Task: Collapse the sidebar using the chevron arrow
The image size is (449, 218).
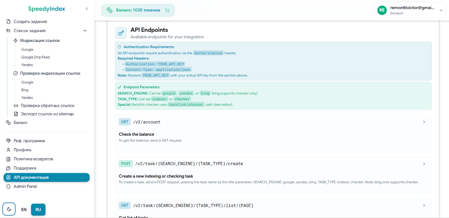Action: [87, 9]
